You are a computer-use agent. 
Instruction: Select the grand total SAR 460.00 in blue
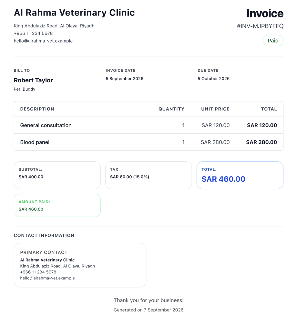223,179
